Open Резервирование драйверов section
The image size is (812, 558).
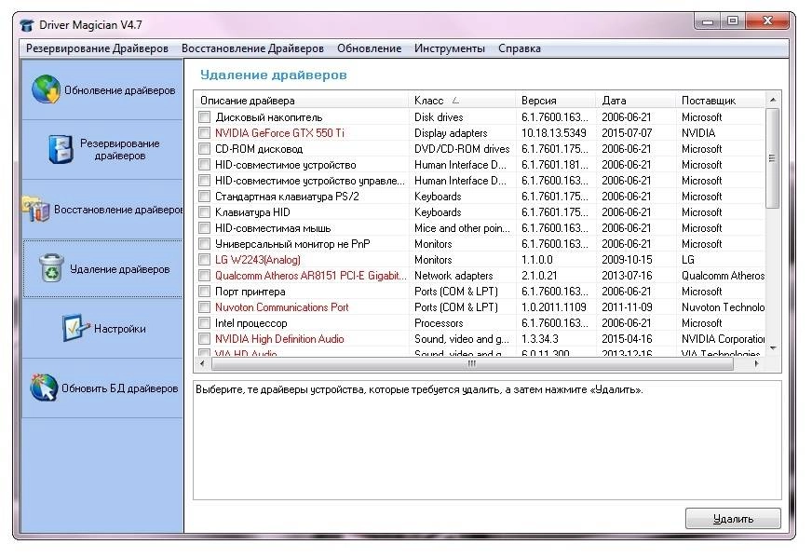[102, 149]
